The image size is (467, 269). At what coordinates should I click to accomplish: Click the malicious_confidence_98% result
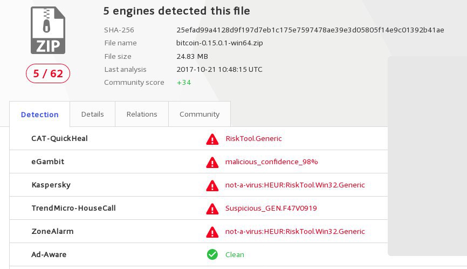coord(272,162)
